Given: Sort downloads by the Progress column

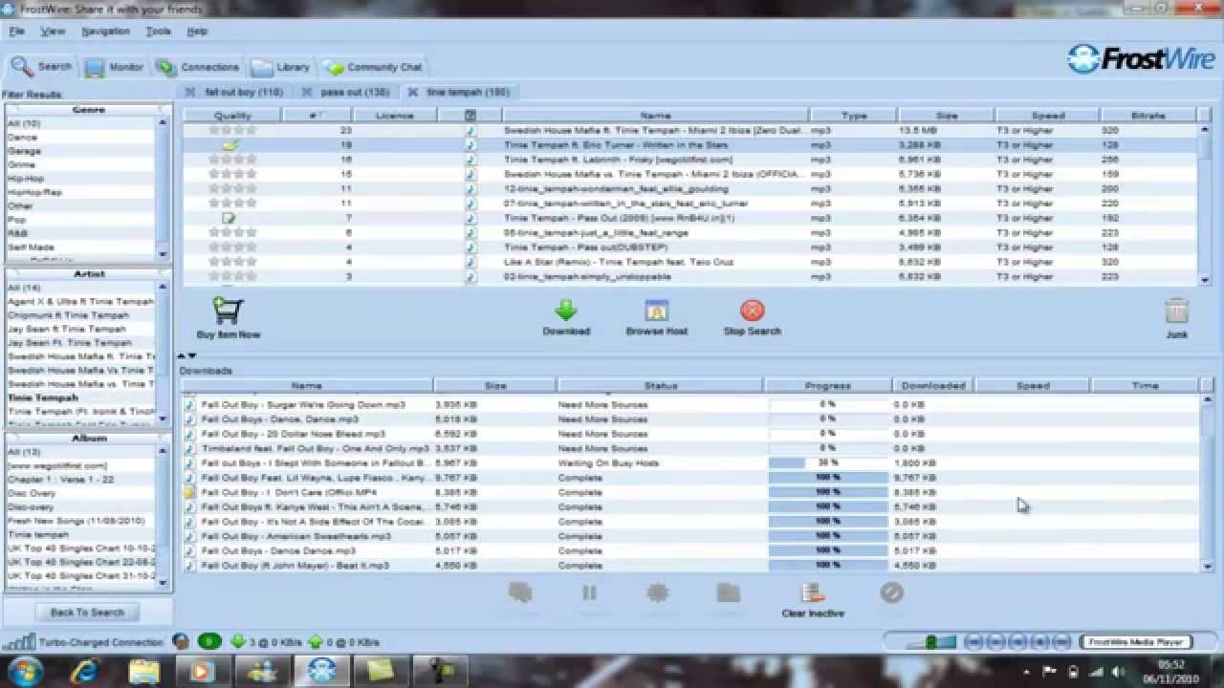Looking at the screenshot, I should (828, 386).
